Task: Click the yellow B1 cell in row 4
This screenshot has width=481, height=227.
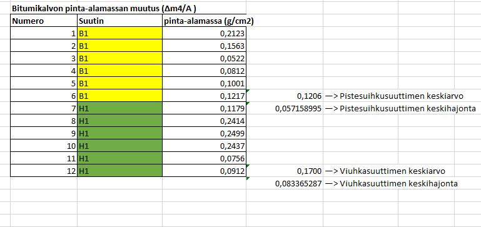Action: click(119, 71)
